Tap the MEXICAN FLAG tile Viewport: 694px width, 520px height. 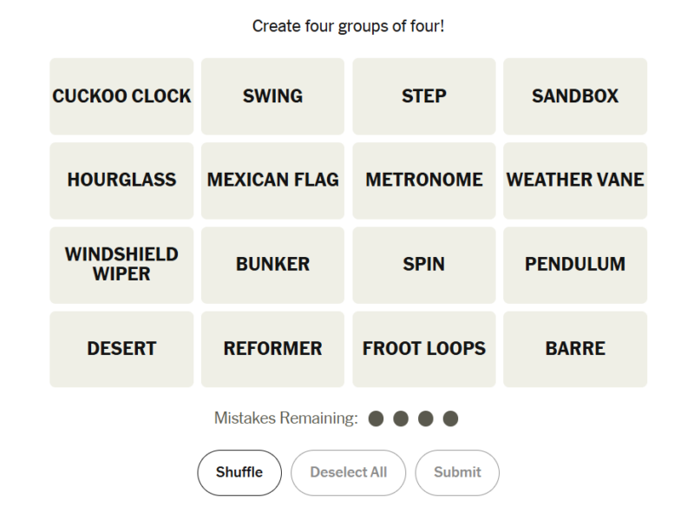pyautogui.click(x=272, y=181)
